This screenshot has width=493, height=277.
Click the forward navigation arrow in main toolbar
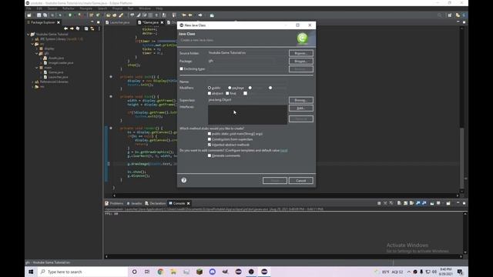tap(200, 15)
